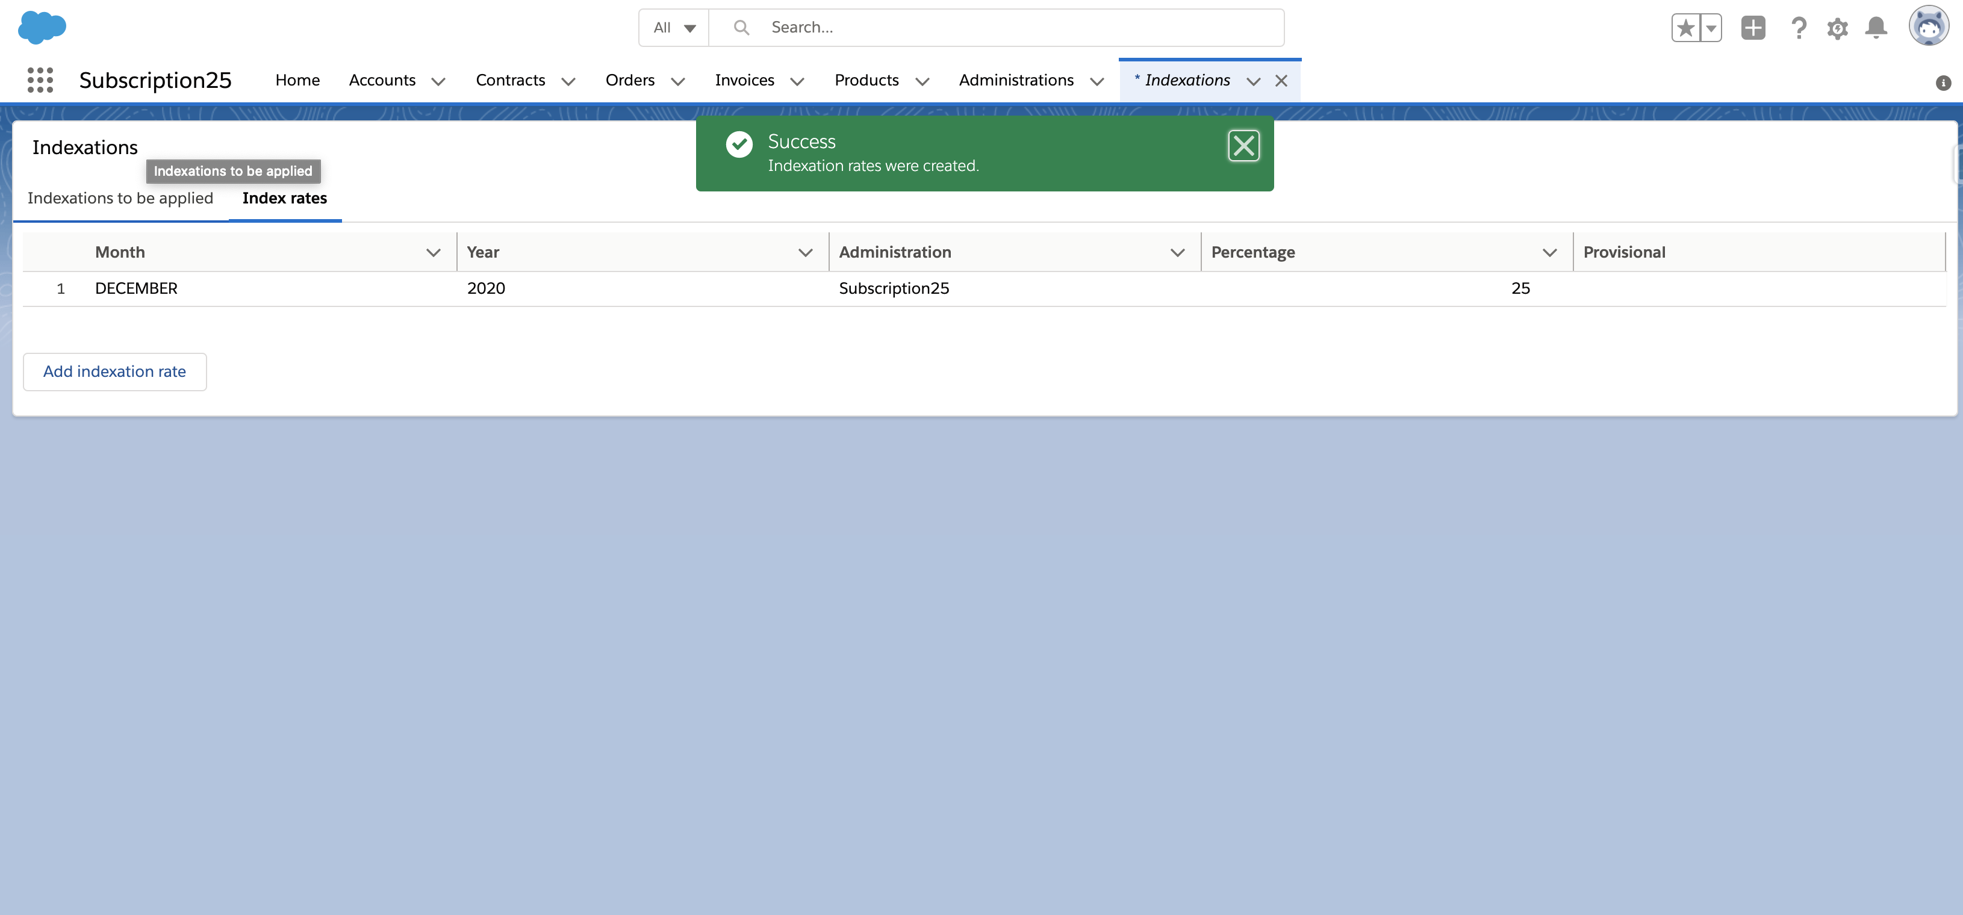Open the notifications bell
1963x915 pixels.
tap(1875, 28)
